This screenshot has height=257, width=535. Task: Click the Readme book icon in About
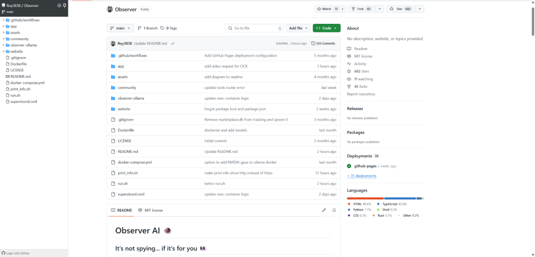click(349, 49)
